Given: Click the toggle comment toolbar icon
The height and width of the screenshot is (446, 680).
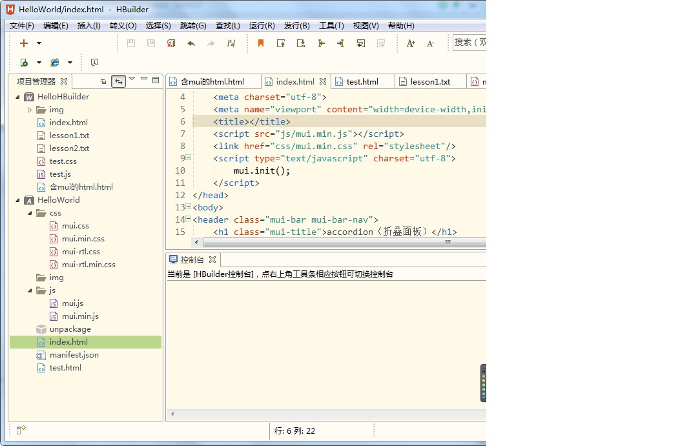Looking at the screenshot, I should [x=231, y=43].
